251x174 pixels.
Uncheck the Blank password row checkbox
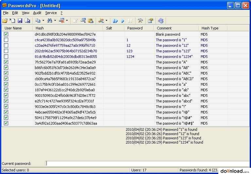click(x=6, y=34)
